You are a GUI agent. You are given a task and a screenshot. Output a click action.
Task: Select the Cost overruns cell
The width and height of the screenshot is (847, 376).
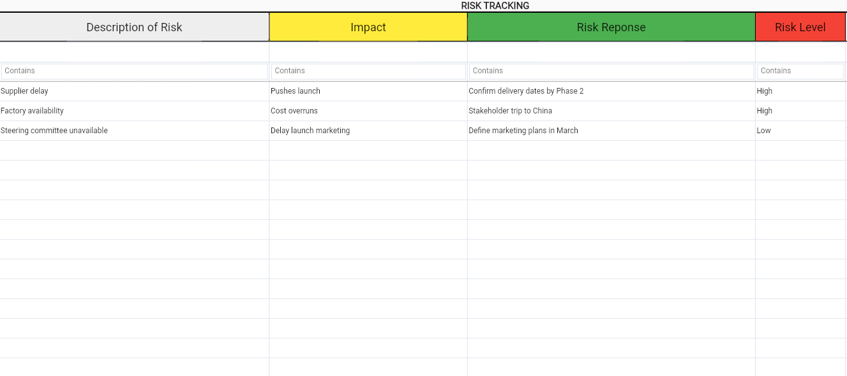(x=294, y=111)
